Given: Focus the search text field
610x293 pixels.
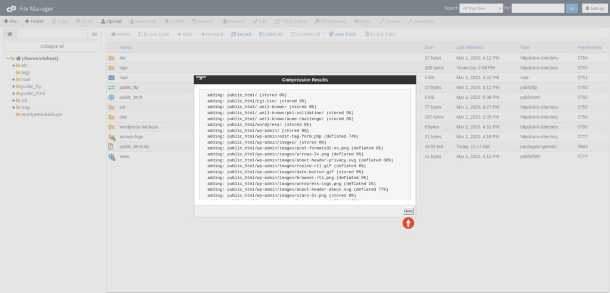Looking at the screenshot, I should click(x=538, y=8).
